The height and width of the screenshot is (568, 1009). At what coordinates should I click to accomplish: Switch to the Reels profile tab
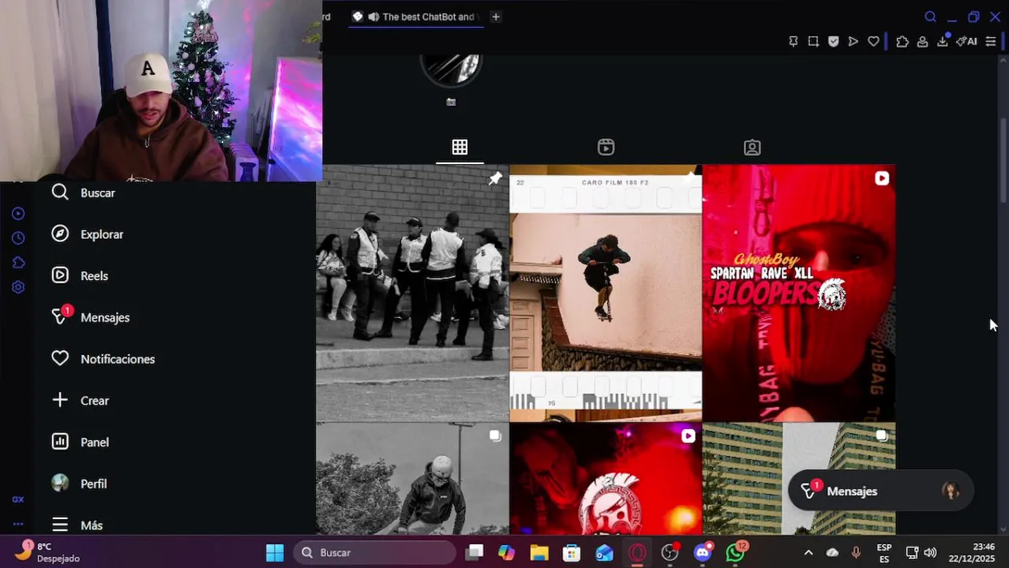pyautogui.click(x=606, y=148)
